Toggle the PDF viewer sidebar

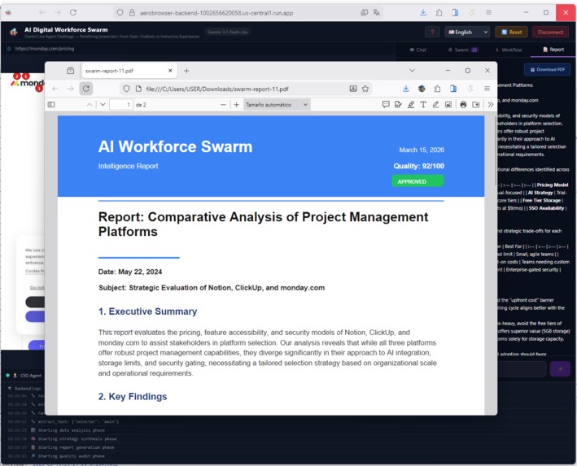tap(51, 105)
